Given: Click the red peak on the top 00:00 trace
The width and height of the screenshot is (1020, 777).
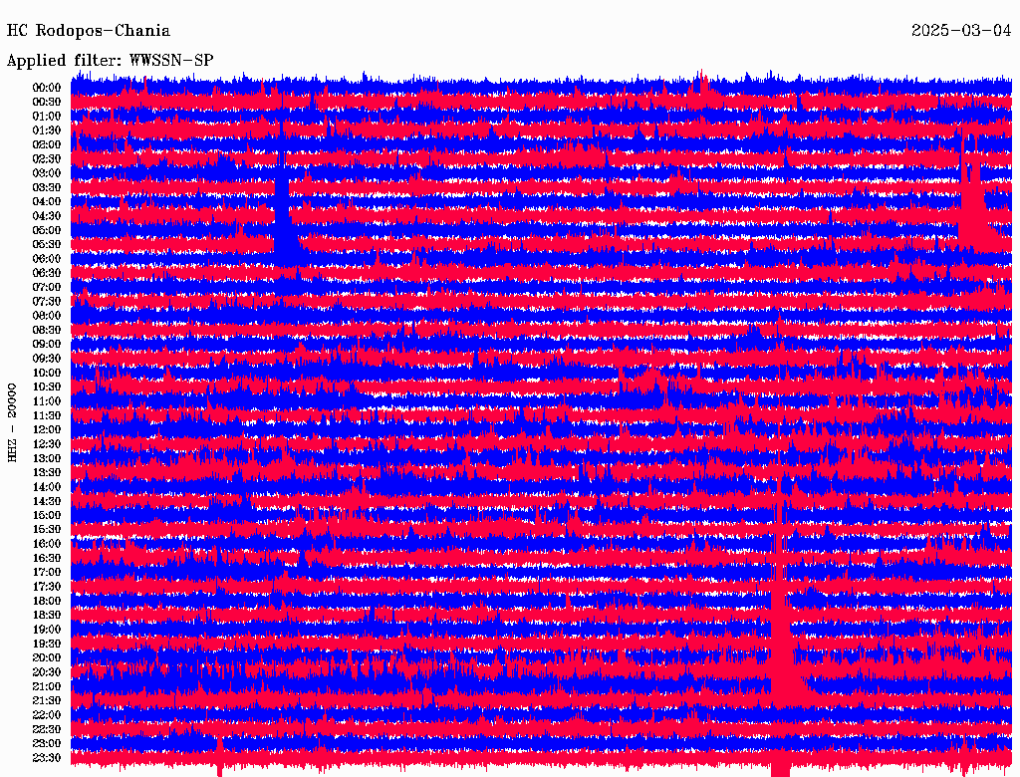Looking at the screenshot, I should tap(703, 84).
